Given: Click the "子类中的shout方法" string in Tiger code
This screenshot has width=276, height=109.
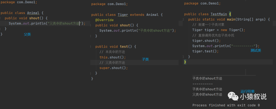Looking at the screenshot, I should point(155,31).
